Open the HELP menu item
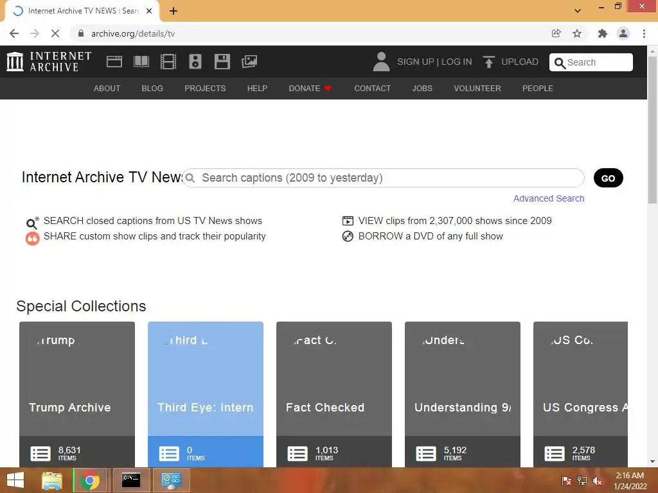Viewport: 658px width, 493px height. click(257, 89)
